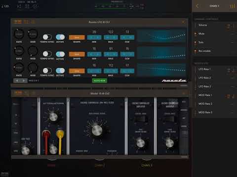
Task: Click the large filter frequency knob
Action: click(97, 130)
